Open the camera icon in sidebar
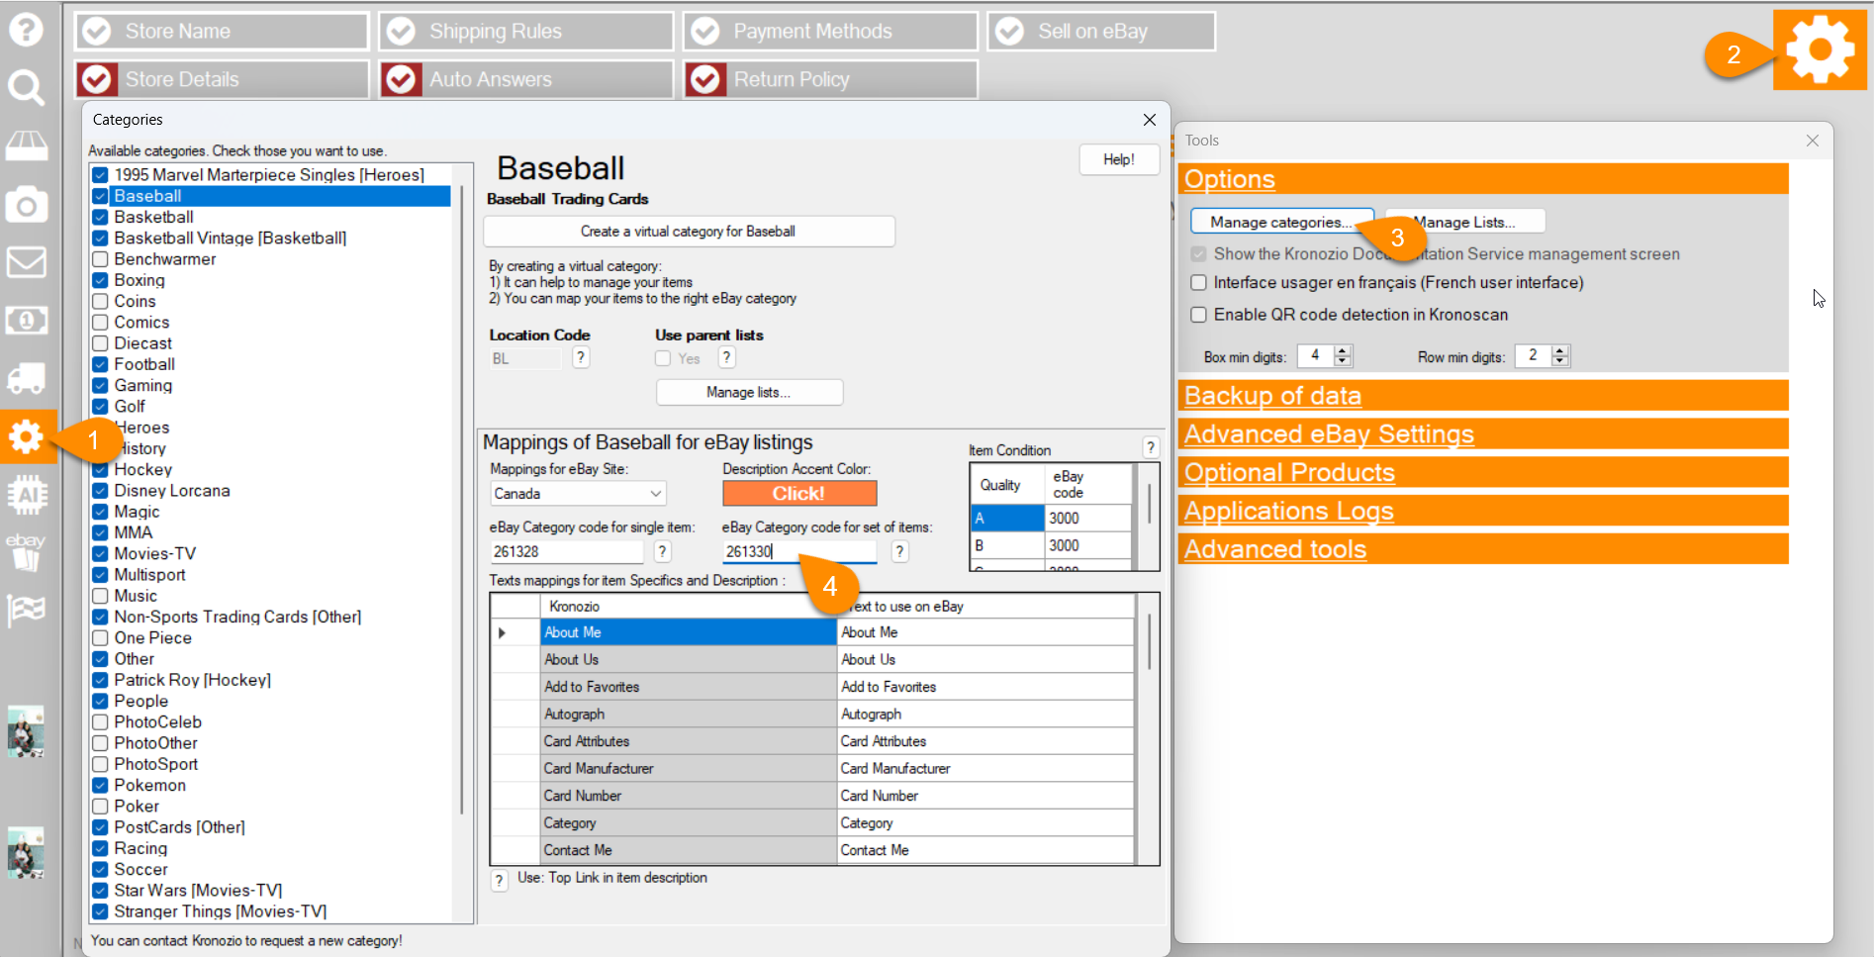The width and height of the screenshot is (1874, 957). pyautogui.click(x=26, y=205)
